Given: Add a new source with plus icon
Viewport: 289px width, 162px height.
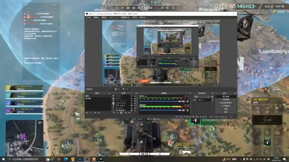Looking at the screenshot, I should click(x=114, y=113).
